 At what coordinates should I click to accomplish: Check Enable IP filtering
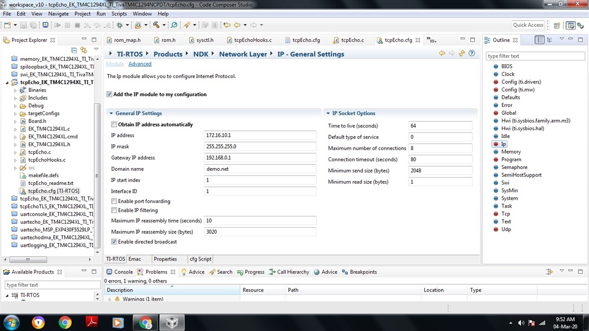(x=114, y=210)
